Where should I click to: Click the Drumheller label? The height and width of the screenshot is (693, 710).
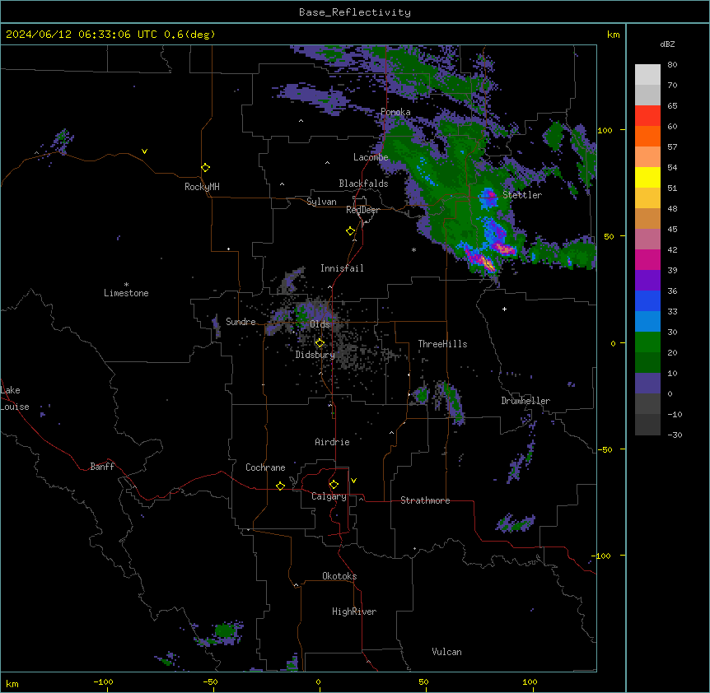tap(525, 401)
